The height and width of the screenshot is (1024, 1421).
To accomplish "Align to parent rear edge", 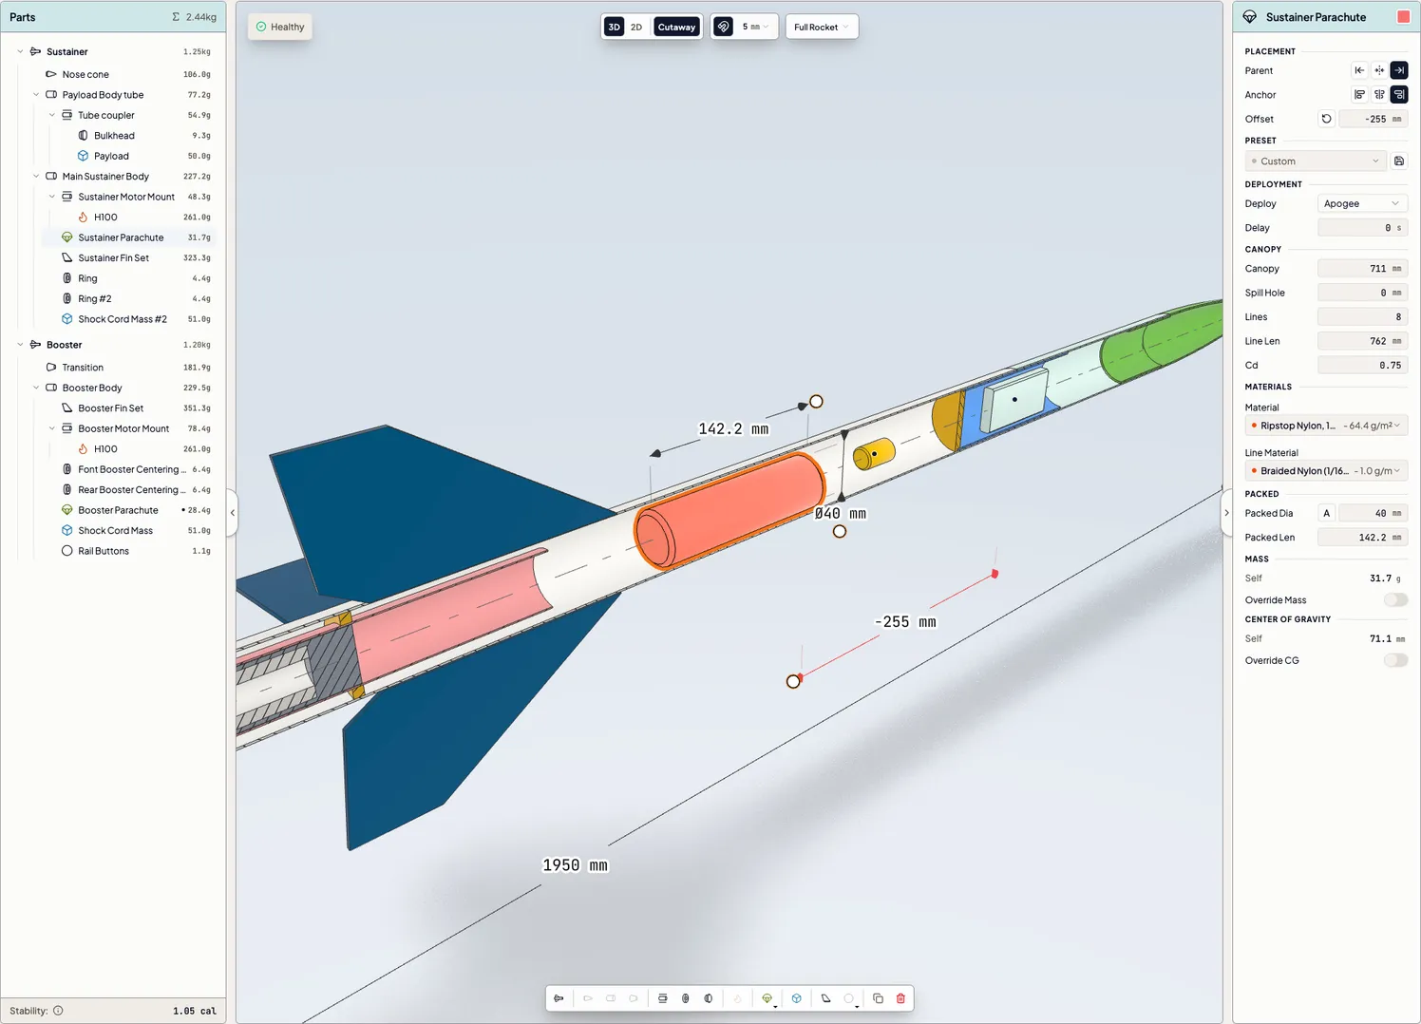I will (x=1399, y=70).
